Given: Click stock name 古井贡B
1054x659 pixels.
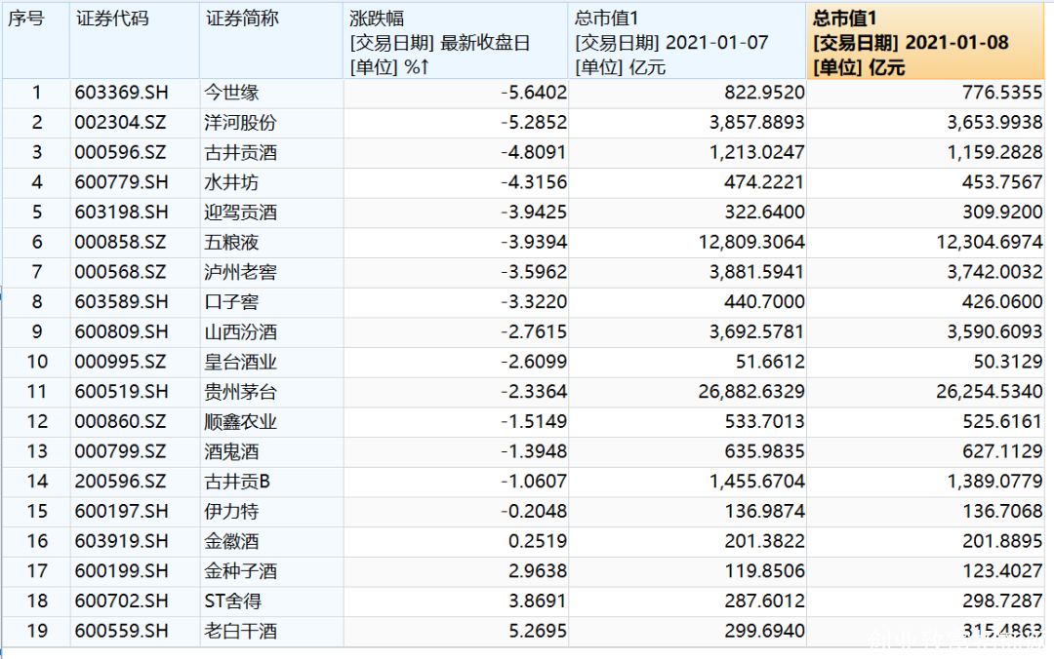Looking at the screenshot, I should 236,481.
